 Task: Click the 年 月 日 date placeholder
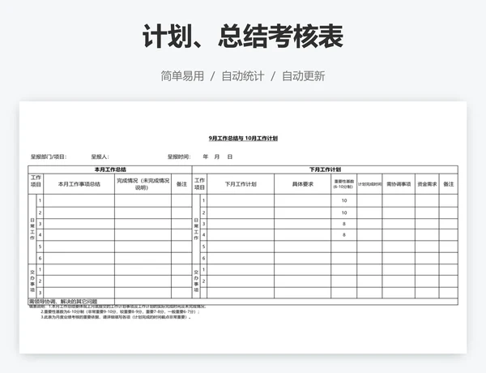(x=218, y=156)
